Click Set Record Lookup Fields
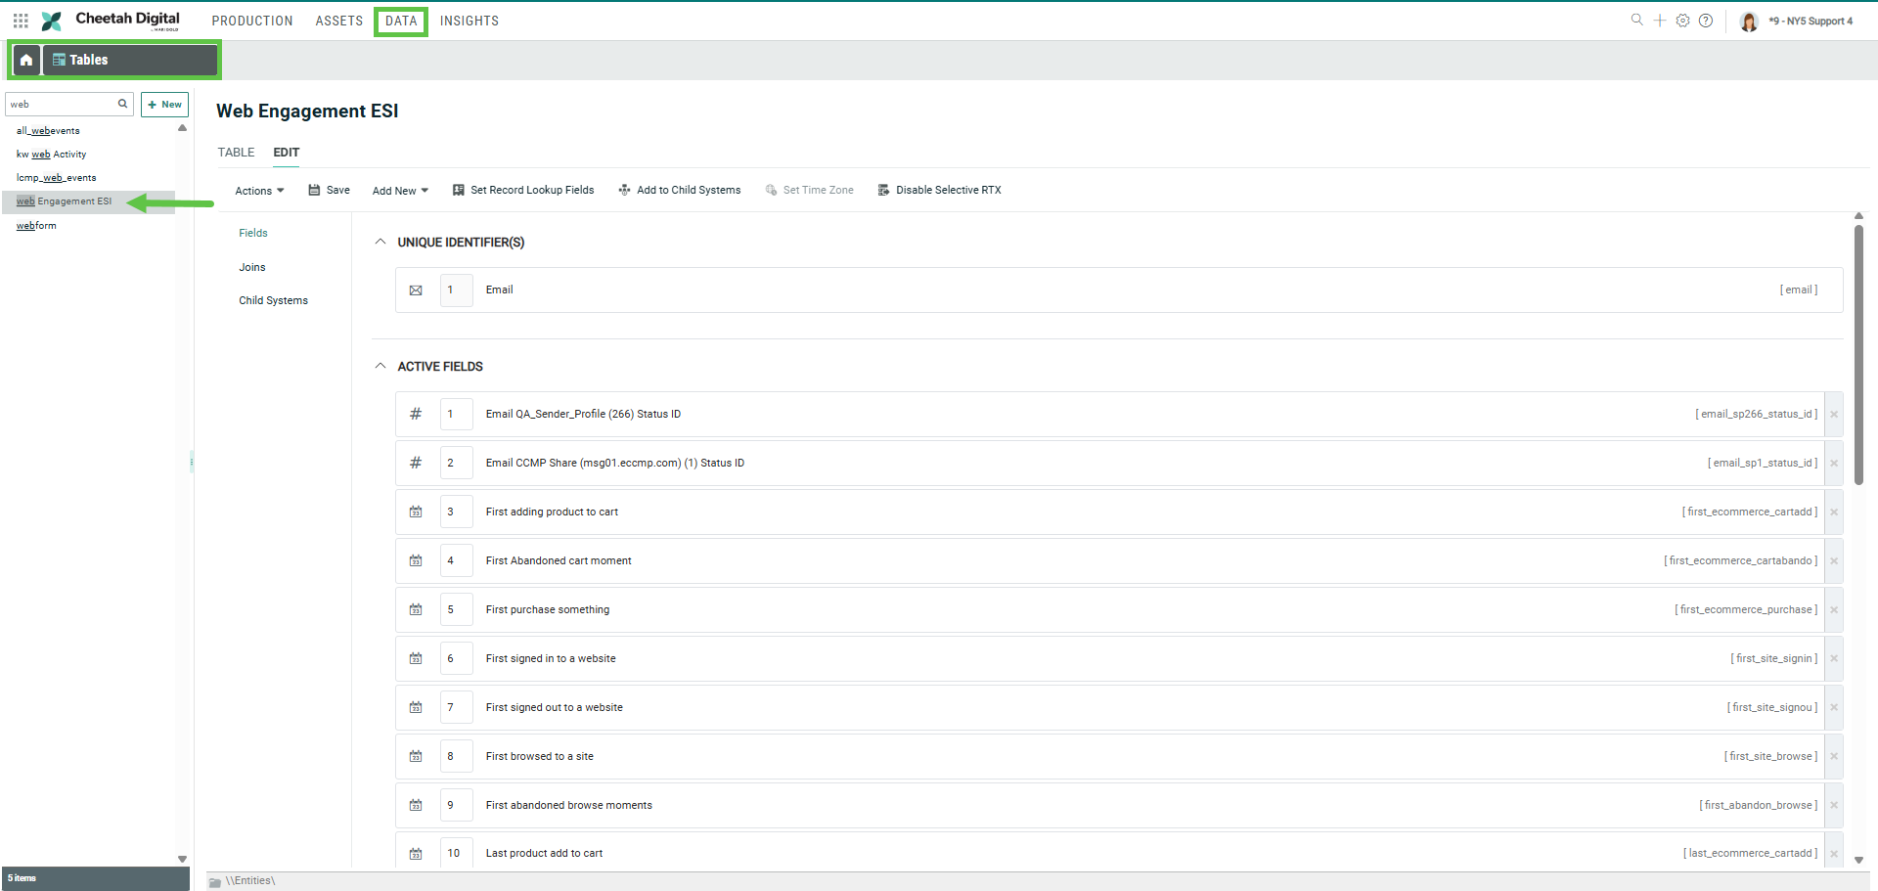The width and height of the screenshot is (1878, 891). pos(523,191)
